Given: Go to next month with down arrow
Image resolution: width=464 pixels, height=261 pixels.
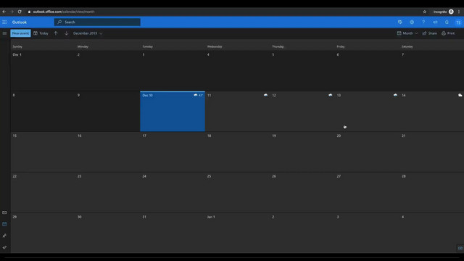Looking at the screenshot, I should click(x=66, y=33).
